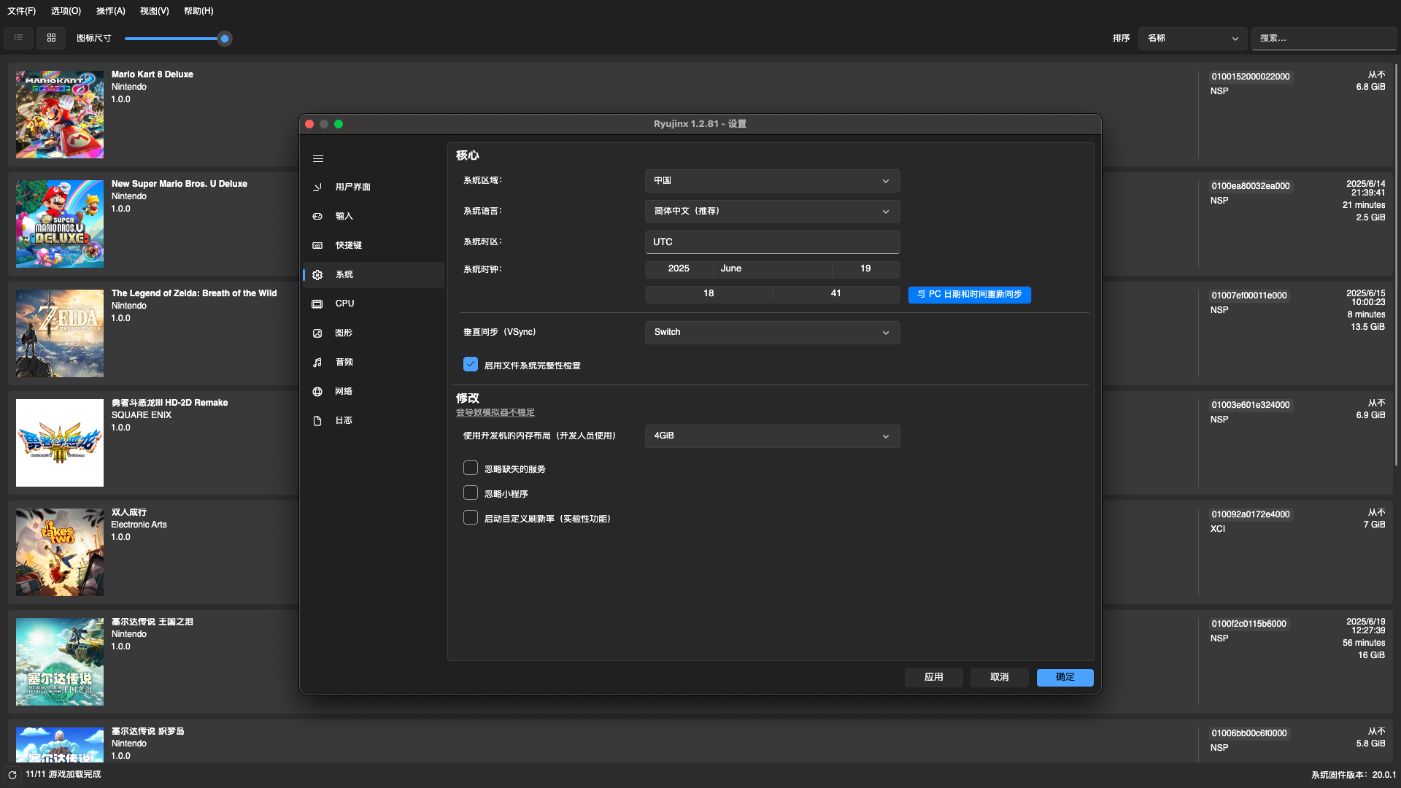Select 图形 settings page
Viewport: 1401px width, 788px height.
pyautogui.click(x=374, y=333)
